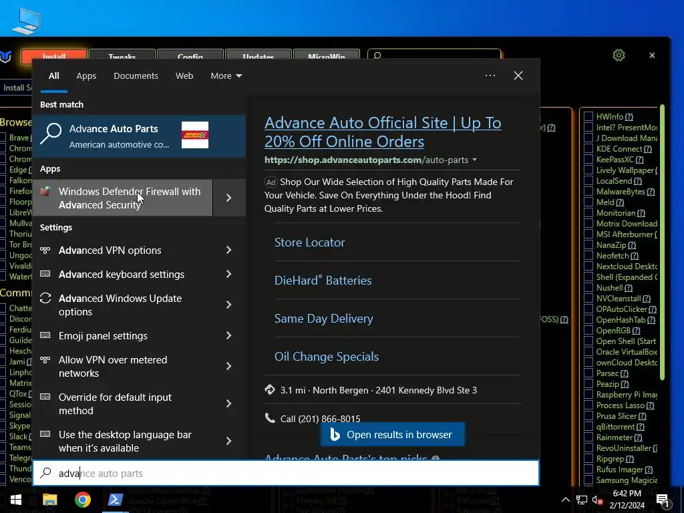Click the WinUtil logo icon
Image resolution: width=684 pixels, height=513 pixels.
click(5, 56)
